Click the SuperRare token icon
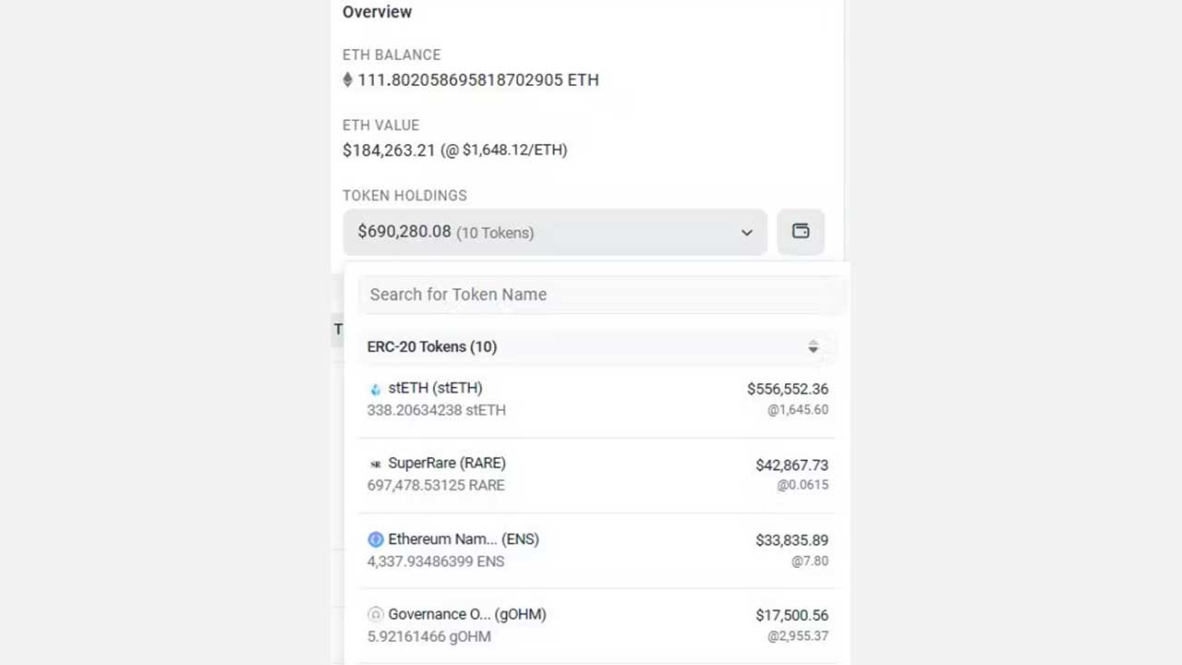This screenshot has width=1182, height=665. (375, 463)
